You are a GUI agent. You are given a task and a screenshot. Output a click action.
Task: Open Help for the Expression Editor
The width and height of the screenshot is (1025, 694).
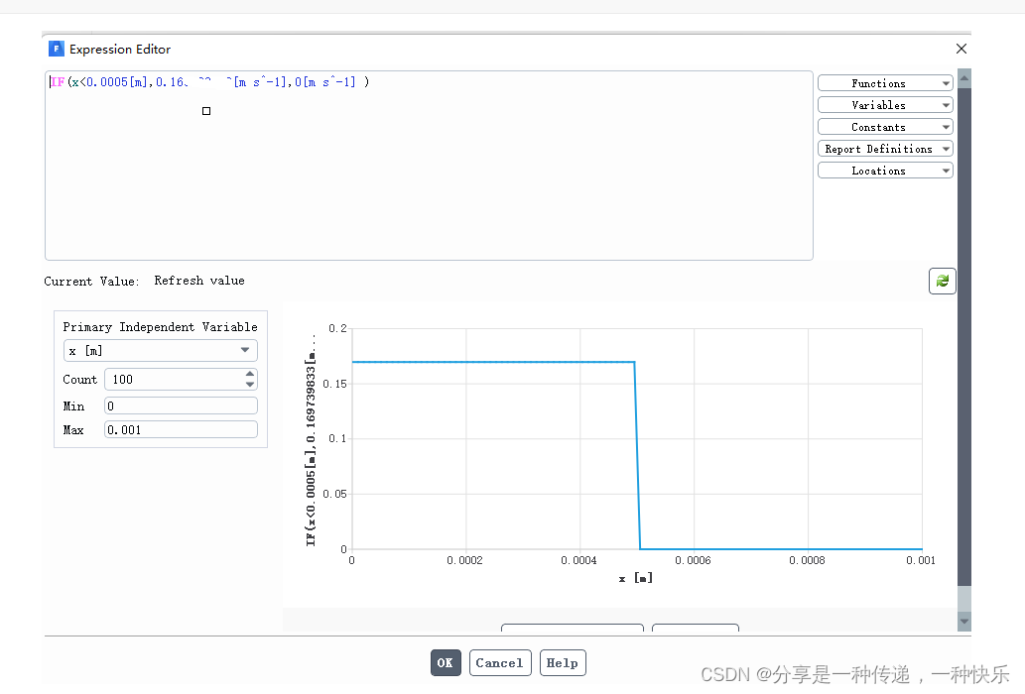(562, 662)
